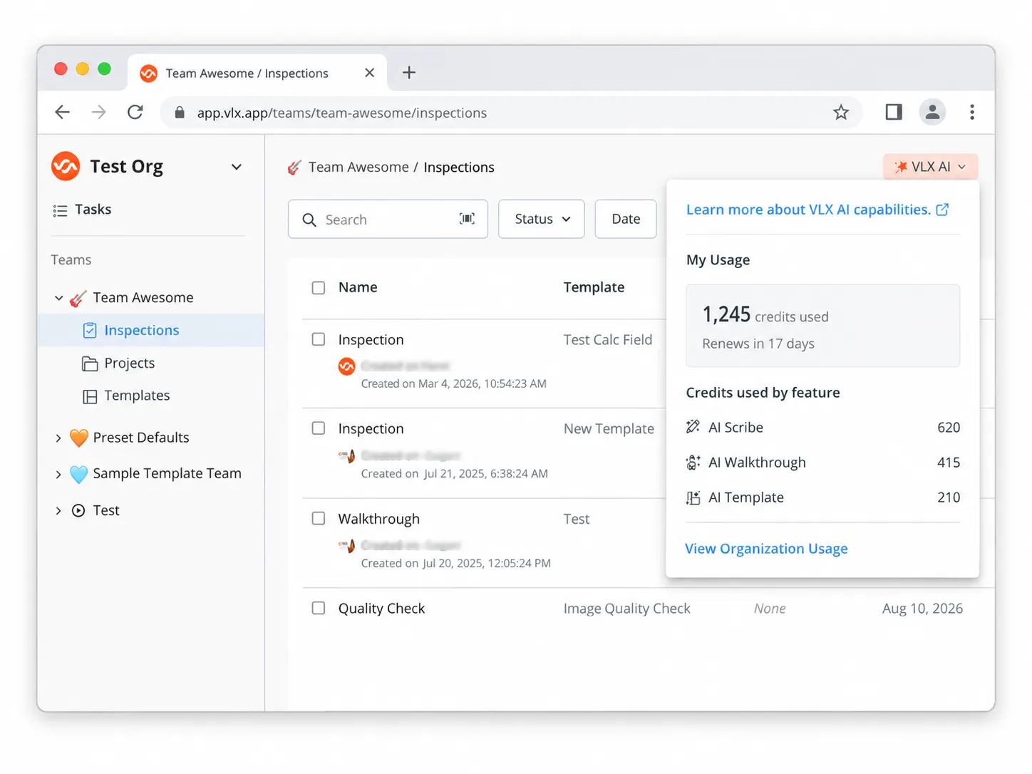Click the guitar icon in the breadcrumb

(x=294, y=167)
